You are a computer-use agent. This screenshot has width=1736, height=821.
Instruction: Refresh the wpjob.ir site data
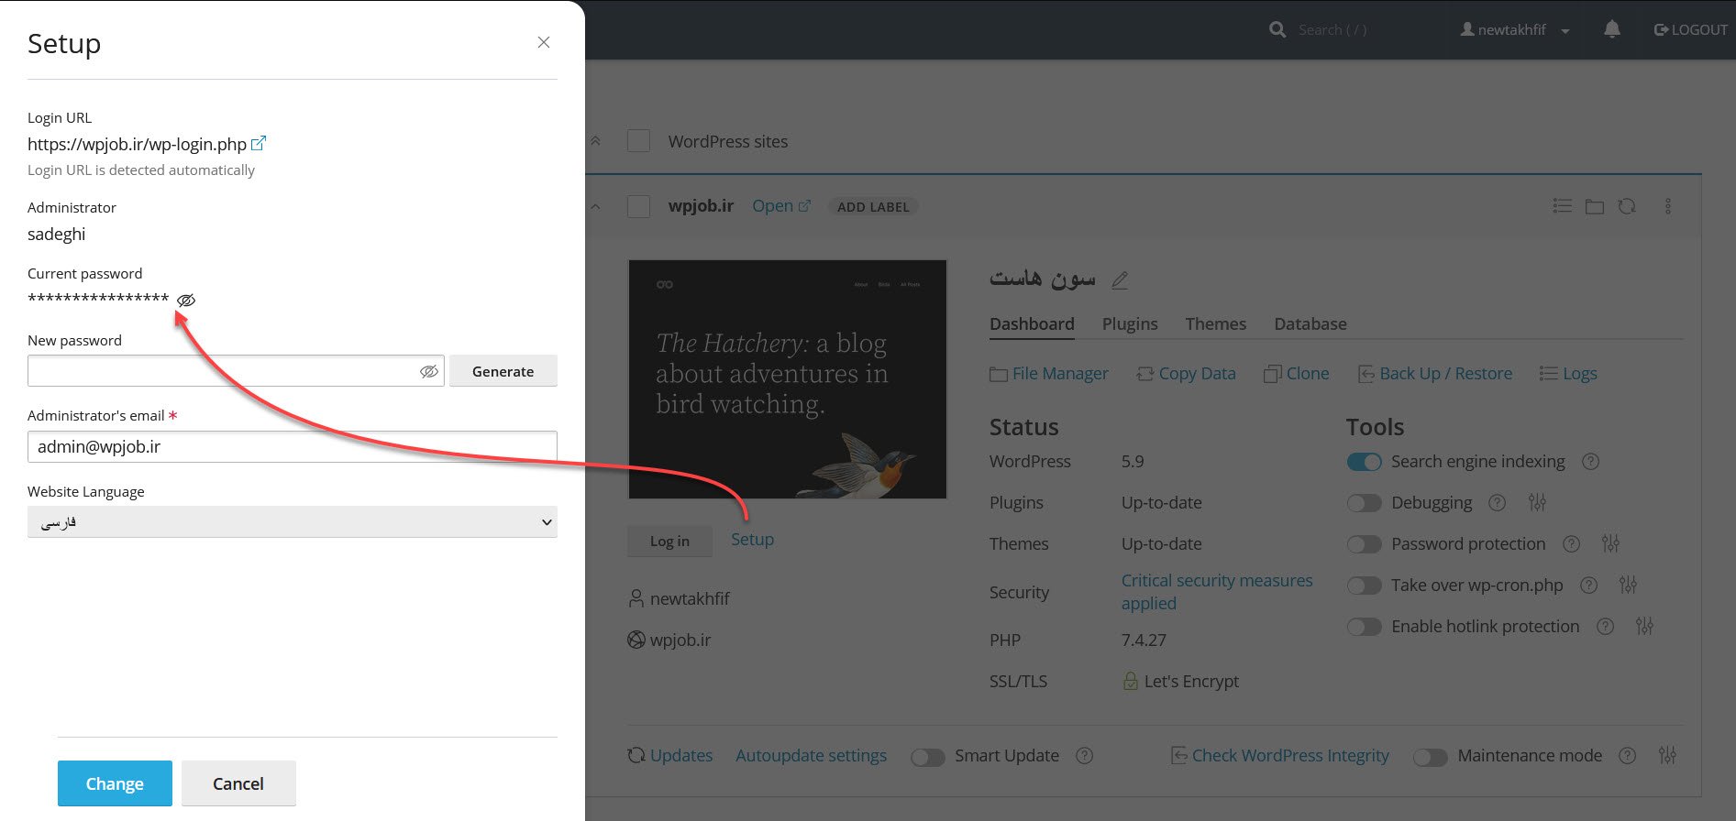(1627, 206)
